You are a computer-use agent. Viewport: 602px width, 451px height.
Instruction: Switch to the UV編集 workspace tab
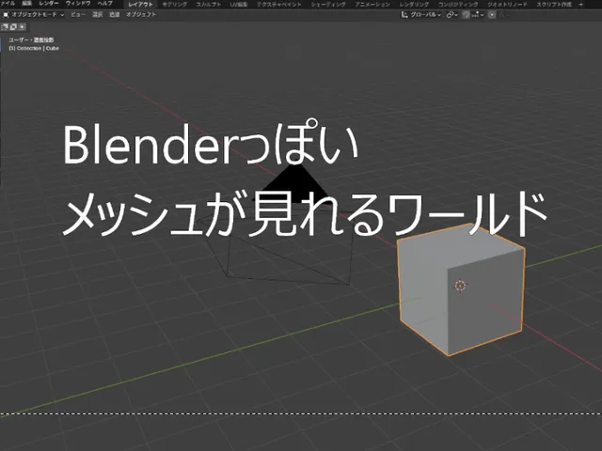(x=238, y=4)
